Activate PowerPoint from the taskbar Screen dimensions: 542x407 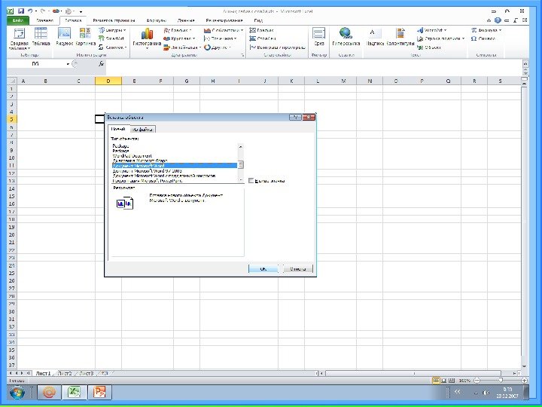pos(99,393)
